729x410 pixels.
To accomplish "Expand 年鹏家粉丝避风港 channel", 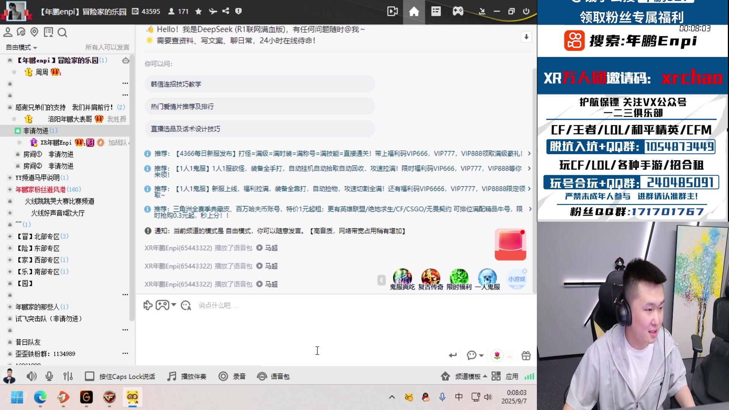I will click(x=10, y=189).
